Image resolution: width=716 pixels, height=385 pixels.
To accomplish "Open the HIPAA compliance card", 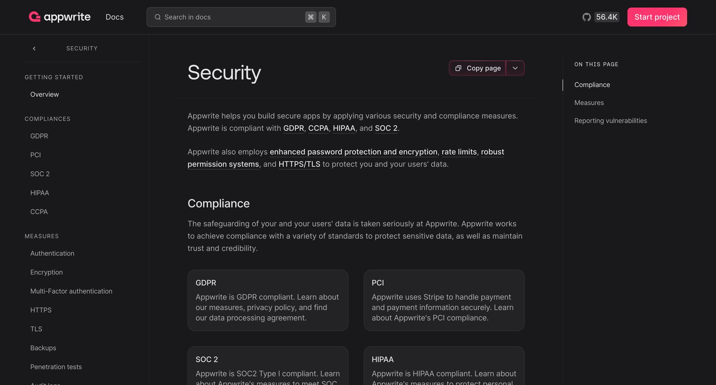I will [x=444, y=366].
